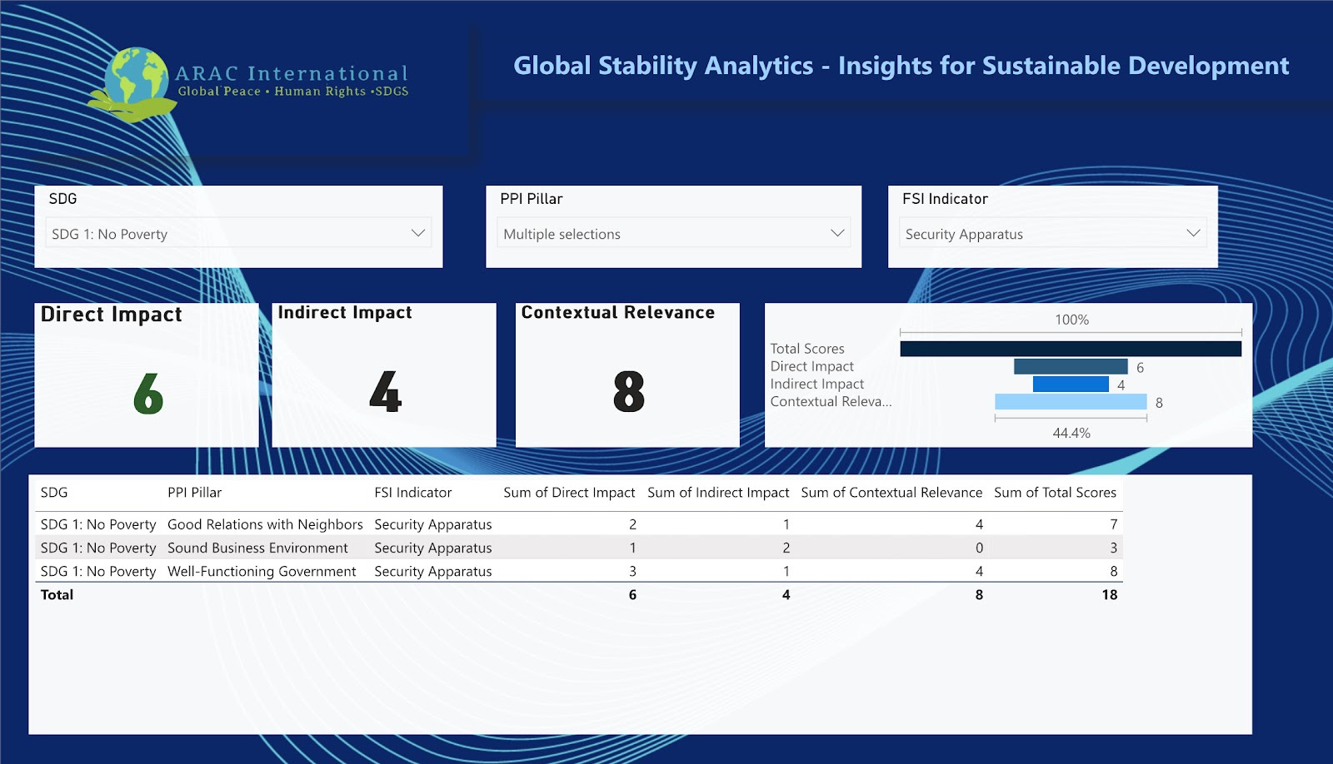The height and width of the screenshot is (764, 1333).
Task: Click total score 3 for Sound Business row
Action: tap(1113, 548)
